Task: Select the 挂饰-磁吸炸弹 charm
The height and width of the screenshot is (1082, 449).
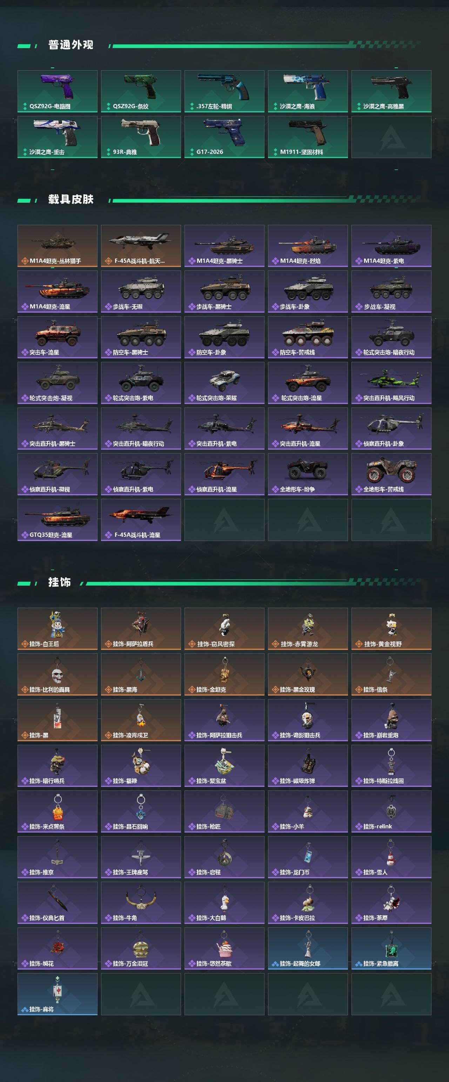Action: [308, 766]
